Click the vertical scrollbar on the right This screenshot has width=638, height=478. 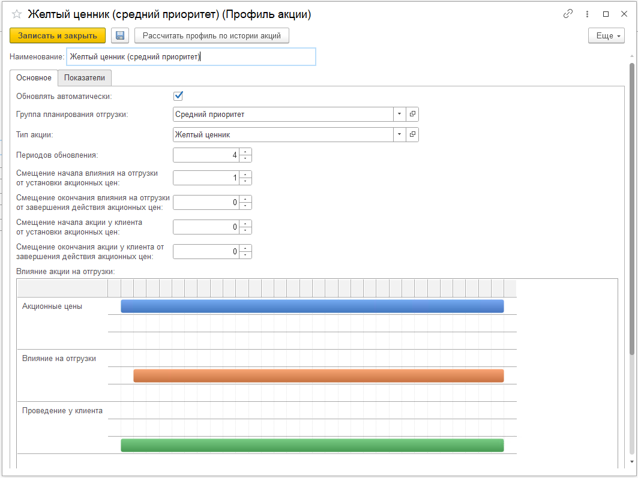point(631,210)
